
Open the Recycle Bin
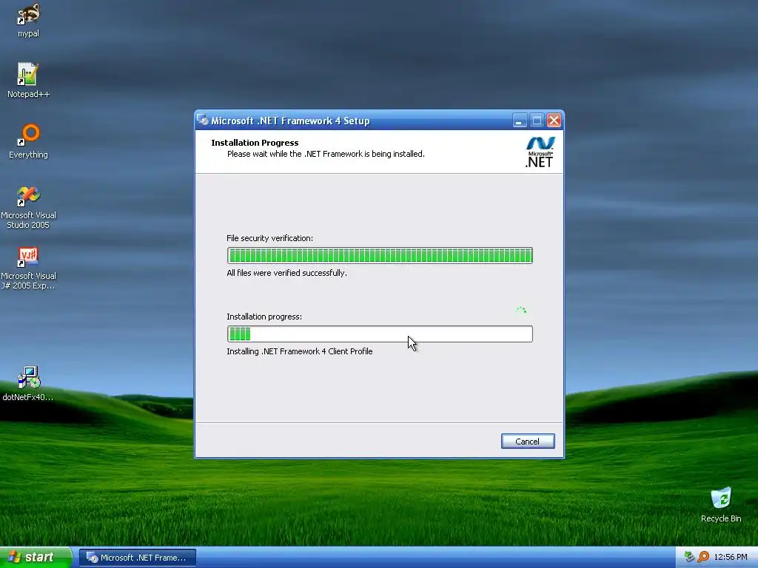tap(721, 504)
